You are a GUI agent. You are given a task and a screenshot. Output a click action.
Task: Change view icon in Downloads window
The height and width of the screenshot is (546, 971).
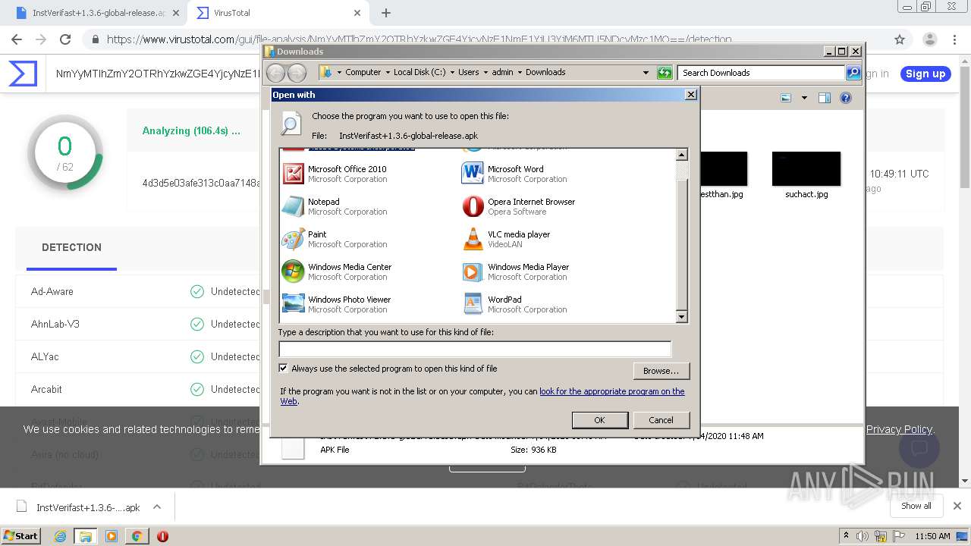[x=786, y=98]
